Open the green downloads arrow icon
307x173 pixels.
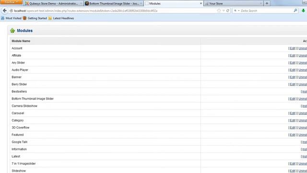(303, 11)
